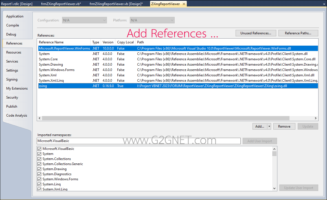The image size is (327, 200).
Task: Select the System.Drawing reference row
Action: tap(178, 65)
